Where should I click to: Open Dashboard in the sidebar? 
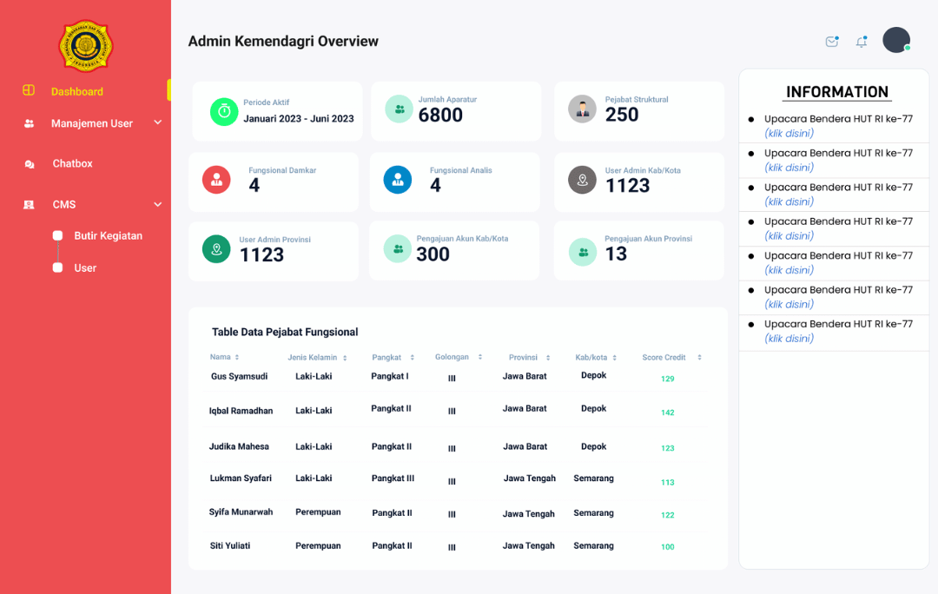(76, 91)
